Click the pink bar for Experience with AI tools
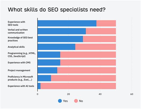Image resolution: width=141 pixels, height=109 pixels. [78, 86]
